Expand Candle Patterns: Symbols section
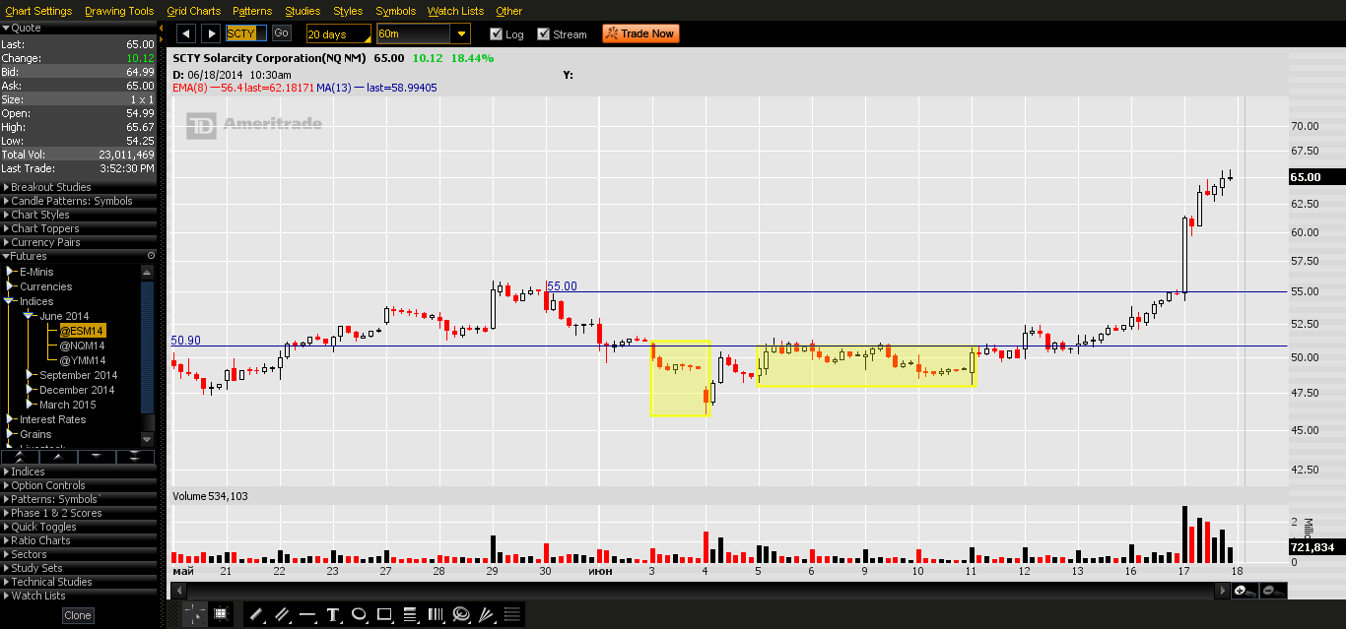Viewport: 1346px width, 629px height. click(x=79, y=201)
